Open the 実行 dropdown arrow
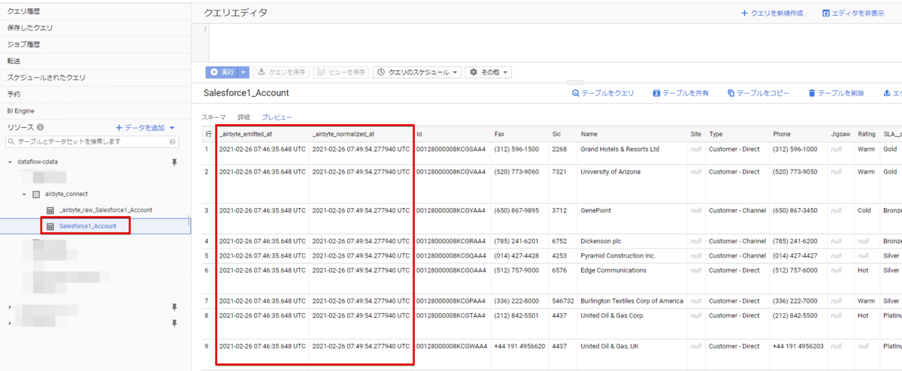 click(244, 72)
